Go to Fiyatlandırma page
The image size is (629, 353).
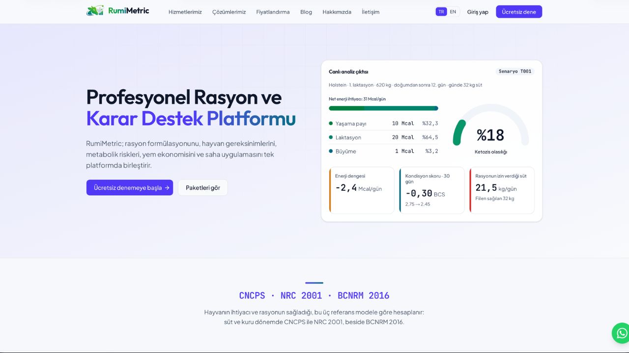273,12
